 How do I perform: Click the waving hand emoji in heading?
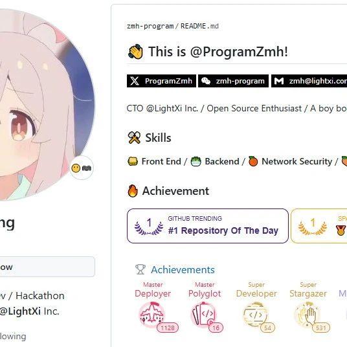(x=135, y=52)
